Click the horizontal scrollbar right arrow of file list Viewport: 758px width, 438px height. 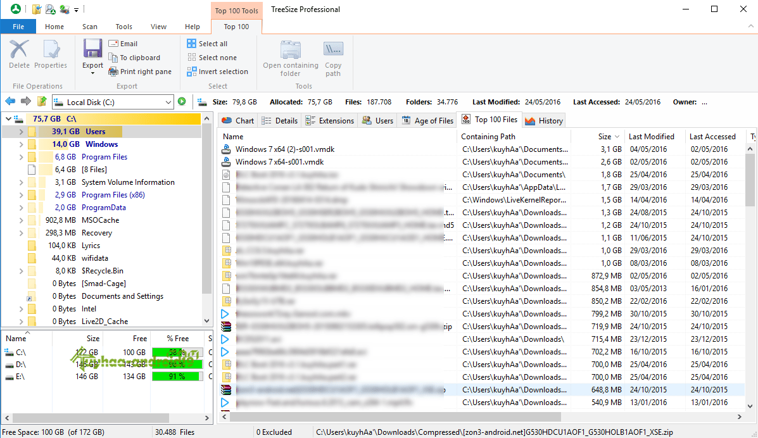[739, 416]
